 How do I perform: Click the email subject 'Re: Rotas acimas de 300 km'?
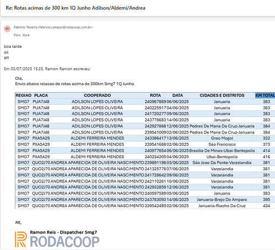click(75, 8)
